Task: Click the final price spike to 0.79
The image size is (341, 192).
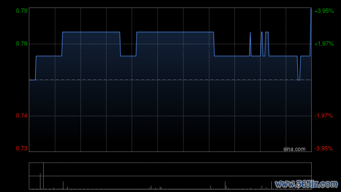Action: tap(311, 32)
